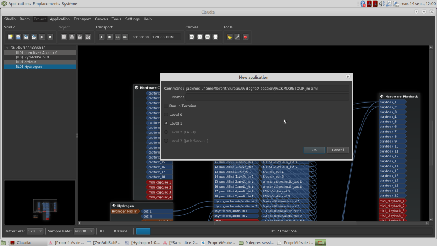This screenshot has width=437, height=246.
Task: Select the Level 2 (Jack Session) radio button
Action: point(166,141)
